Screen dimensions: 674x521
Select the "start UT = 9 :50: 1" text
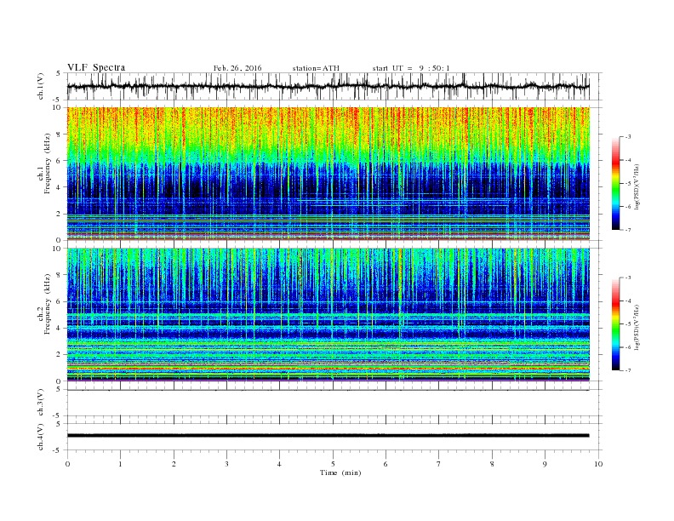point(411,68)
